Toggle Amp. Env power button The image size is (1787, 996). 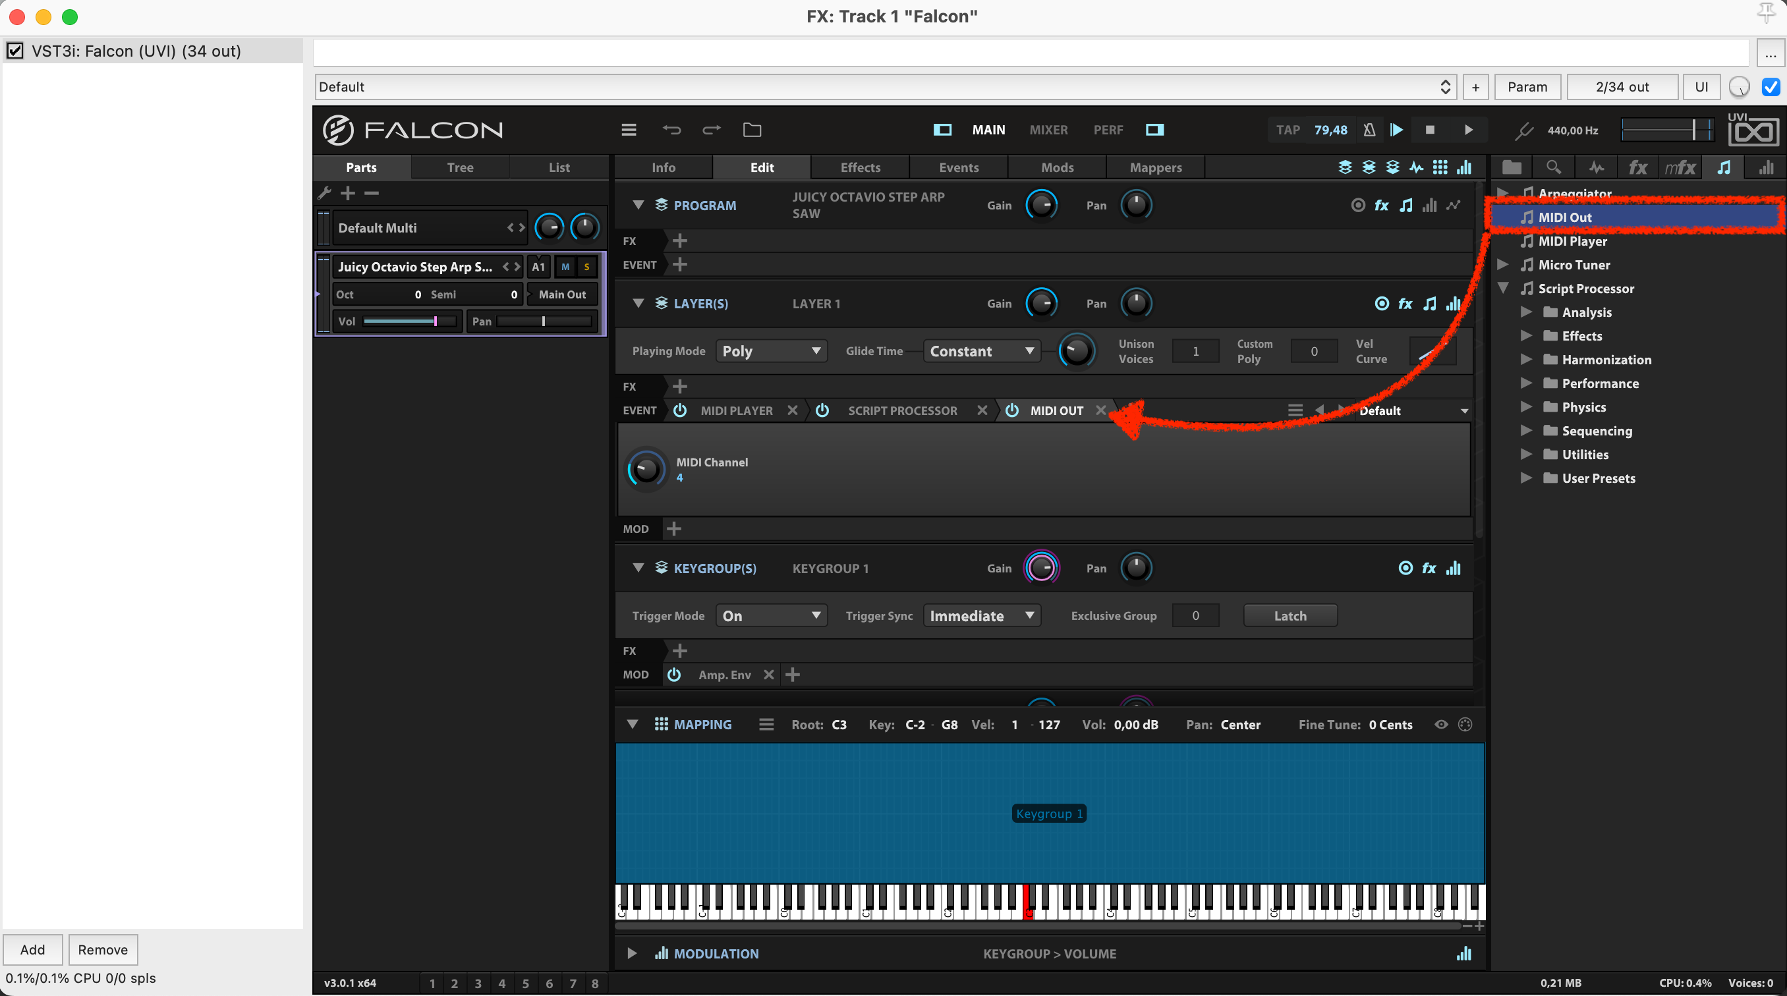tap(673, 674)
